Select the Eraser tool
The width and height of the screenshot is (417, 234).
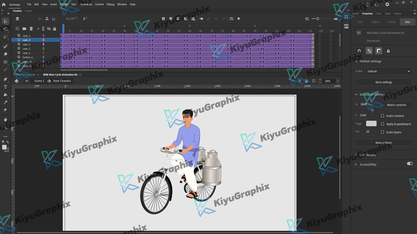tap(5, 54)
